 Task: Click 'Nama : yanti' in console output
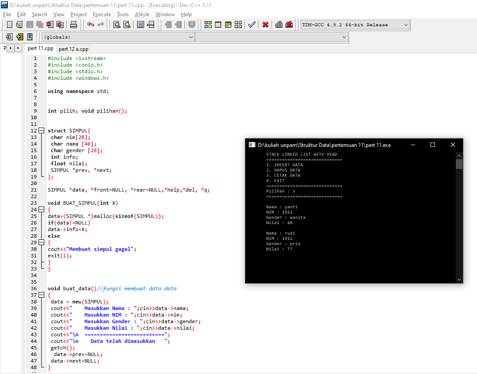click(282, 207)
